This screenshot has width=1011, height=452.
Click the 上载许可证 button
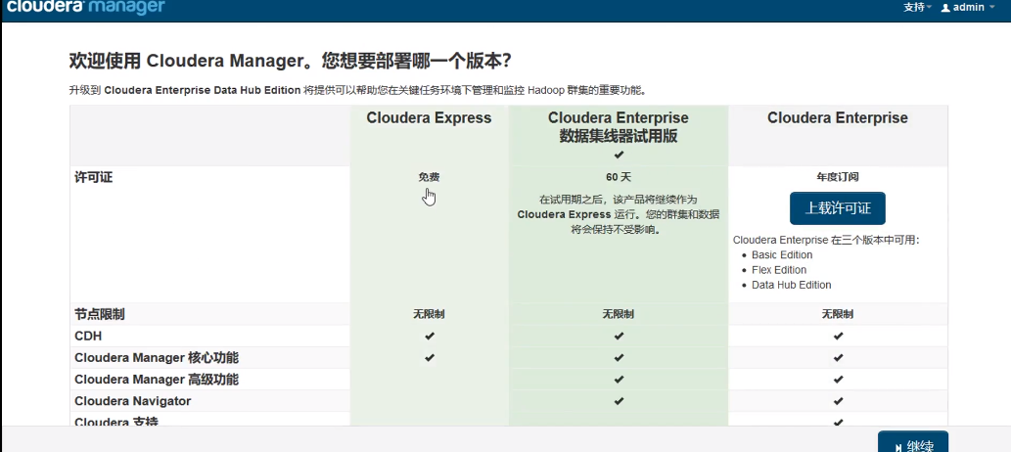click(838, 208)
